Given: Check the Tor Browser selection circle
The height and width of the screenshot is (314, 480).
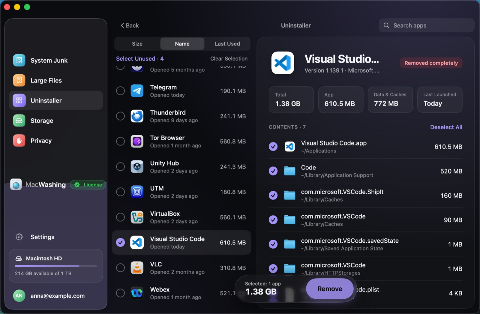Looking at the screenshot, I should pyautogui.click(x=120, y=141).
